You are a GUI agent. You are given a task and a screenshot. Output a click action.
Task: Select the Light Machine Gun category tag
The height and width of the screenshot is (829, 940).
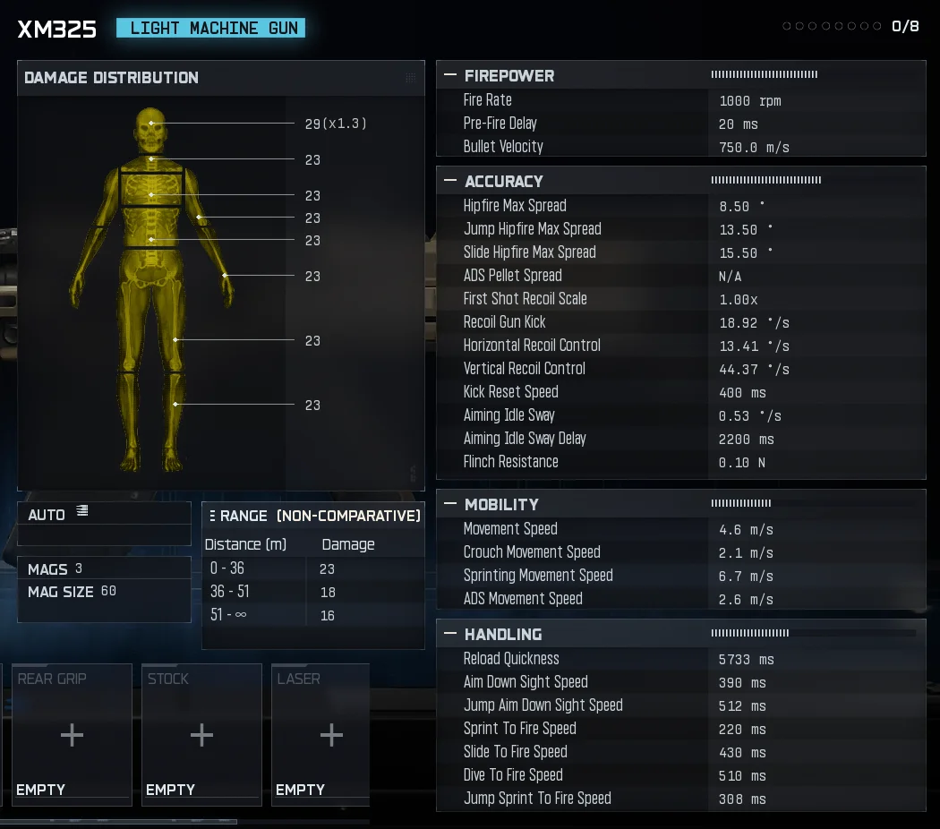[211, 28]
